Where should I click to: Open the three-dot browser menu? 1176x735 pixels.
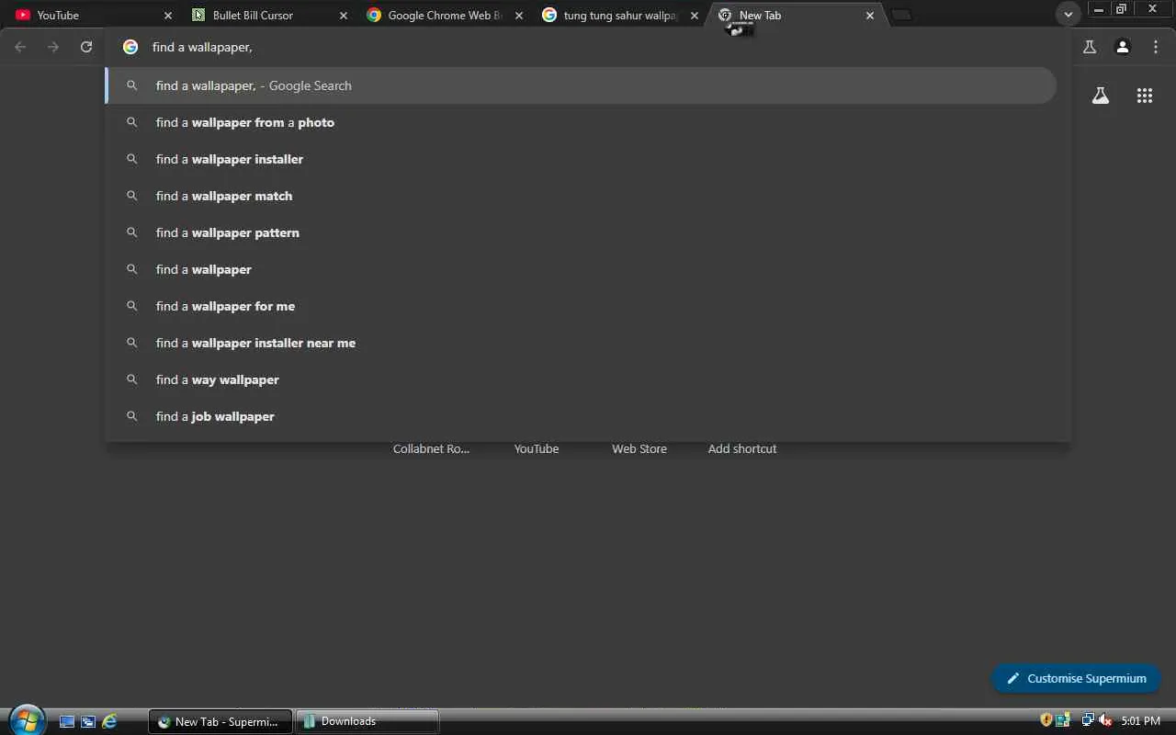click(x=1156, y=47)
